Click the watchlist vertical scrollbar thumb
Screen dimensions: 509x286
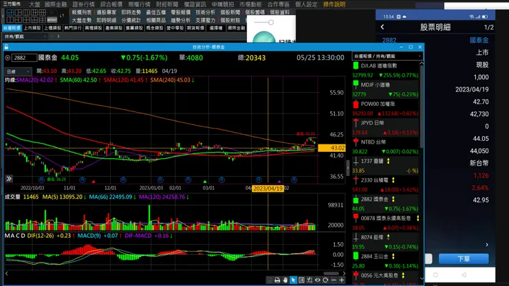422,107
